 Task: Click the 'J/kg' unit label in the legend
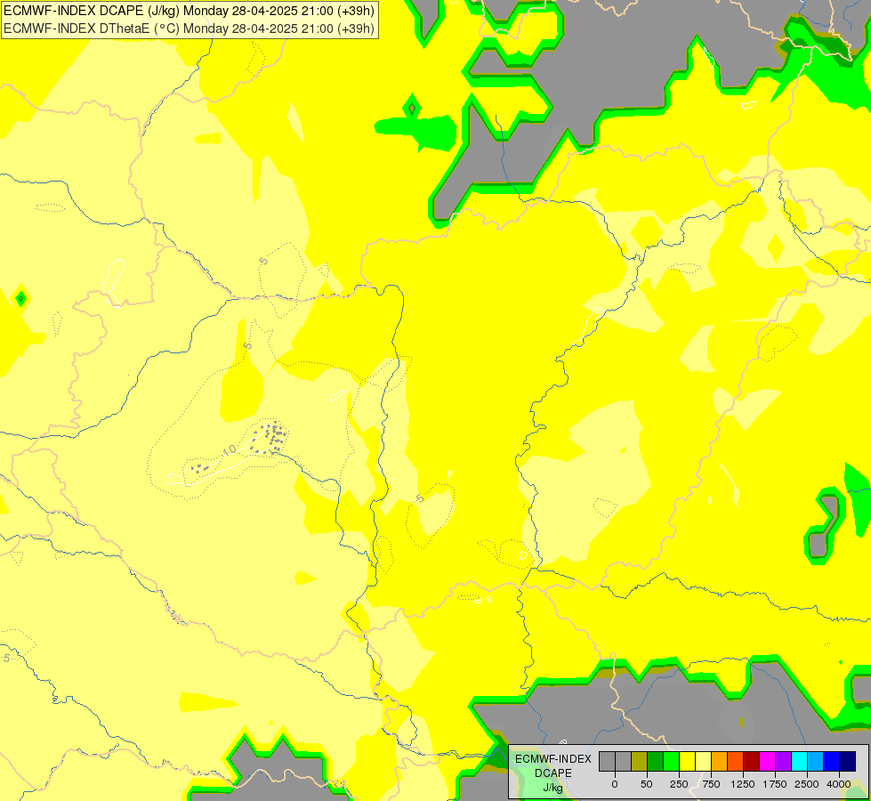[x=553, y=788]
